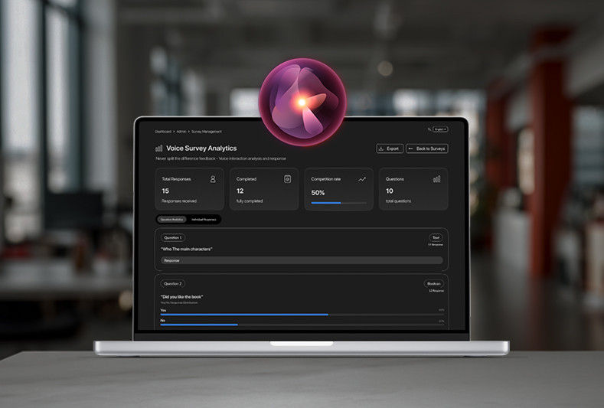Click the Total Responses label
Image resolution: width=604 pixels, height=408 pixels.
[176, 179]
